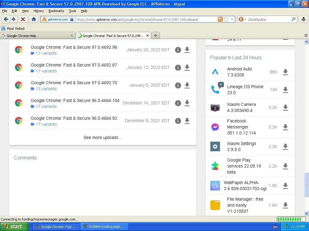The height and width of the screenshot is (231, 309).
Task: Download Chrome 96.0.4664.104 APK
Action: pyautogui.click(x=187, y=103)
